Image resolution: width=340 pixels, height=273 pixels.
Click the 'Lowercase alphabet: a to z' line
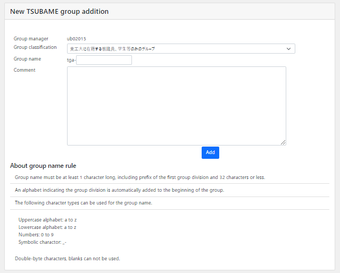(47, 227)
